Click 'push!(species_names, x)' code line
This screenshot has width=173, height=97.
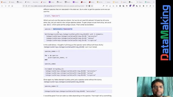(x=58, y=58)
